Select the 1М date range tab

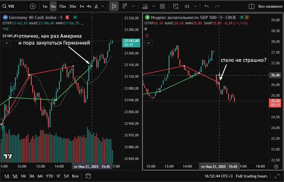[x=23, y=176]
